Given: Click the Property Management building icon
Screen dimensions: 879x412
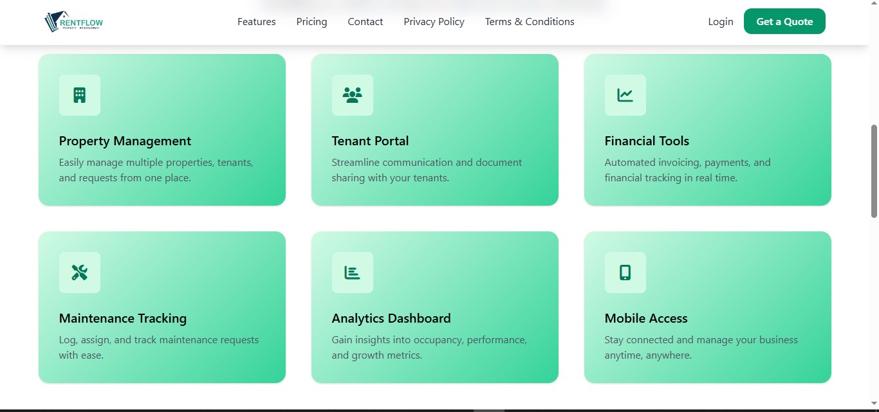Looking at the screenshot, I should (79, 95).
